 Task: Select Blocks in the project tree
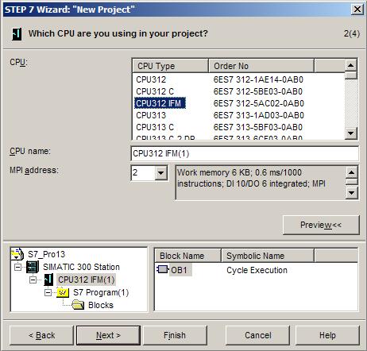pos(101,305)
